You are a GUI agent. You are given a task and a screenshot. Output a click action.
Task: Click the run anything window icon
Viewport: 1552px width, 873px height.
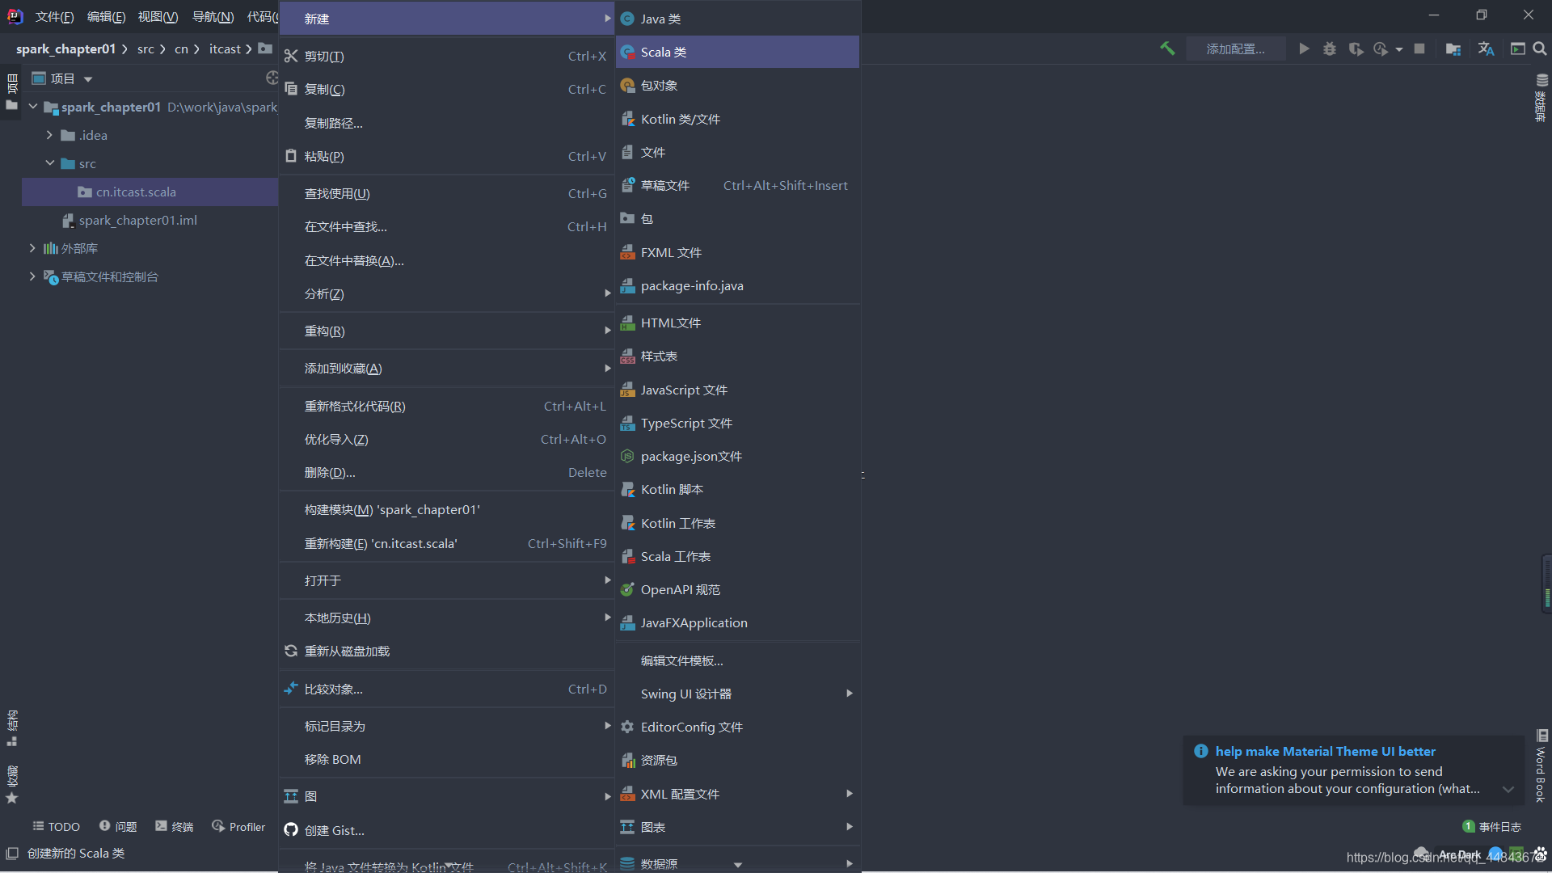1517,48
